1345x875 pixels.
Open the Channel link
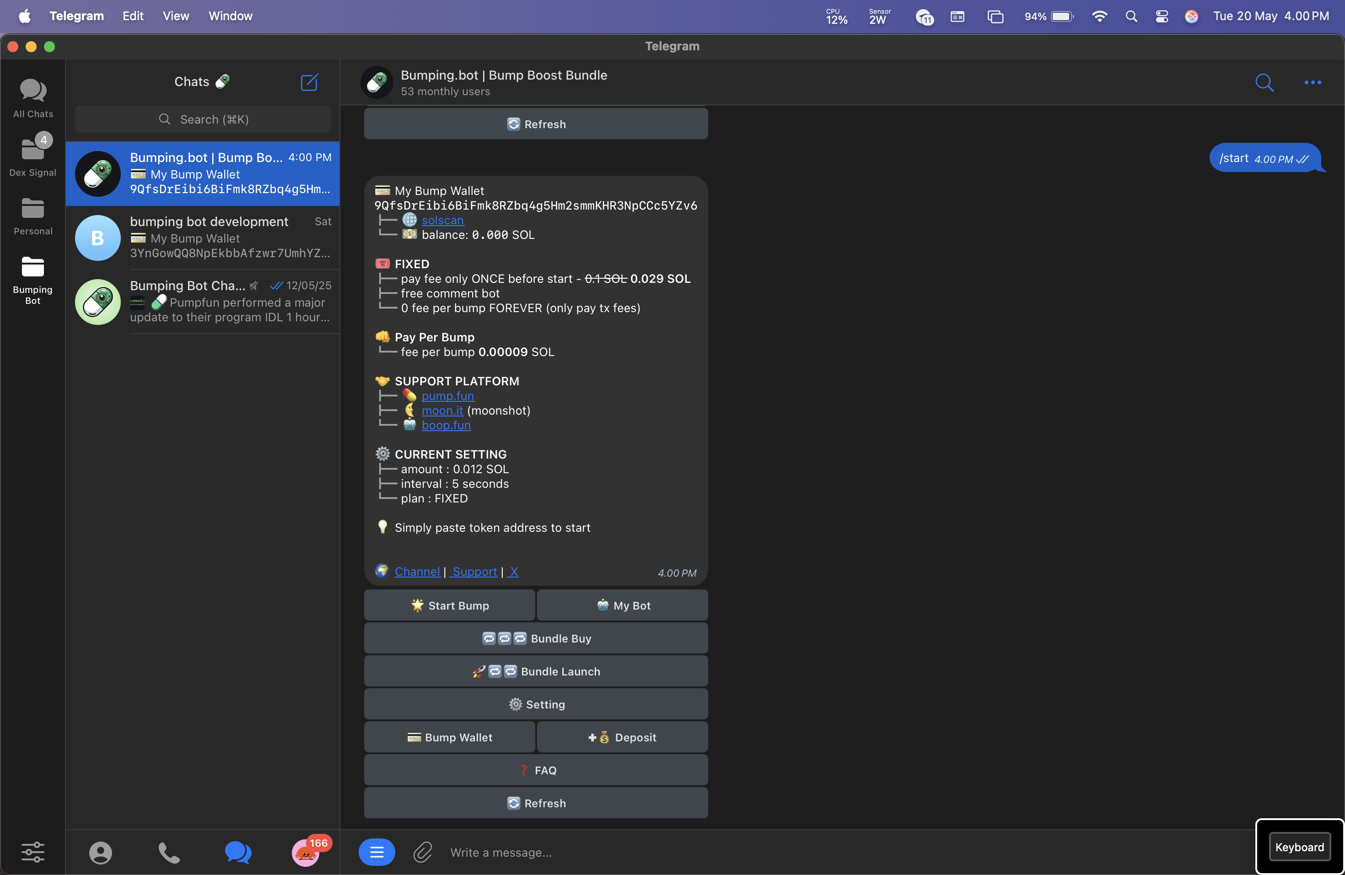[x=417, y=572]
